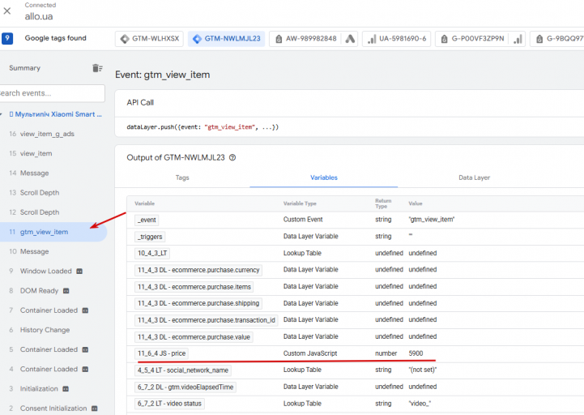Switch to the Tags tab
Image resolution: width=584 pixels, height=415 pixels.
click(182, 178)
